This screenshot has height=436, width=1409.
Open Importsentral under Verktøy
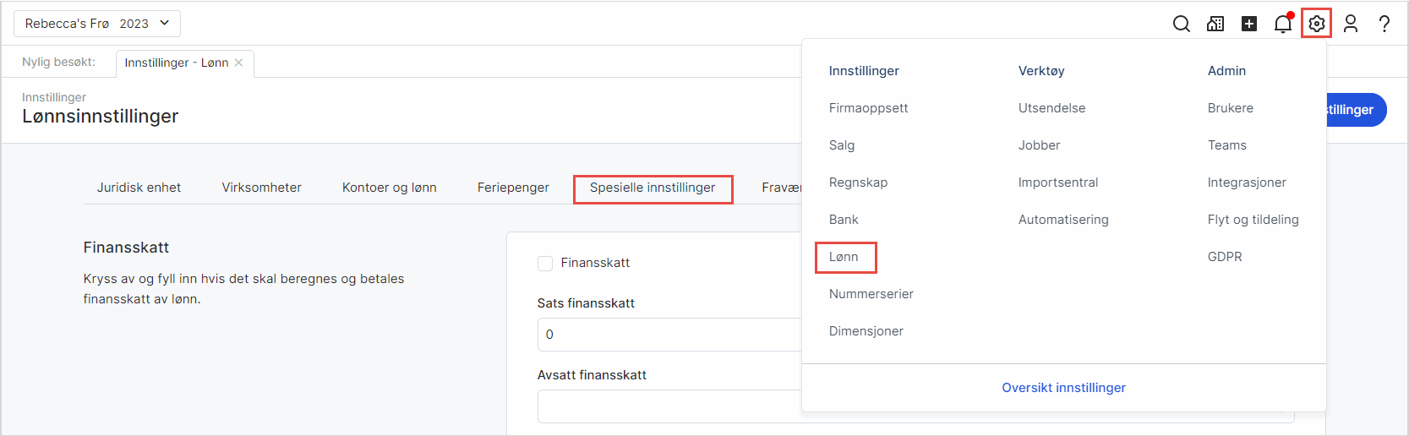click(1058, 183)
